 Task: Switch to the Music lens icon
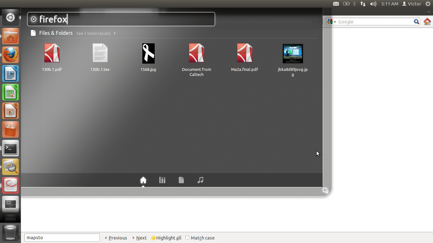(200, 180)
